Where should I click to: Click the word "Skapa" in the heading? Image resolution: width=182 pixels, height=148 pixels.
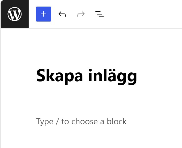pyautogui.click(x=59, y=76)
